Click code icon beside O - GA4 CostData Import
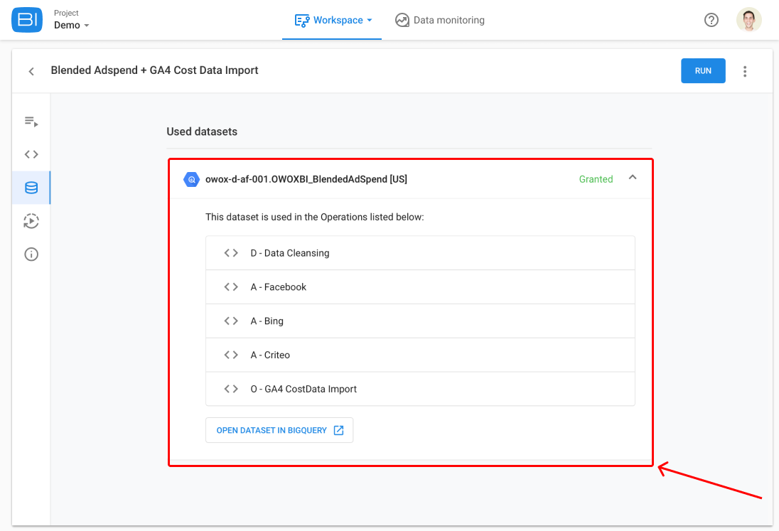779x531 pixels. pyautogui.click(x=231, y=389)
